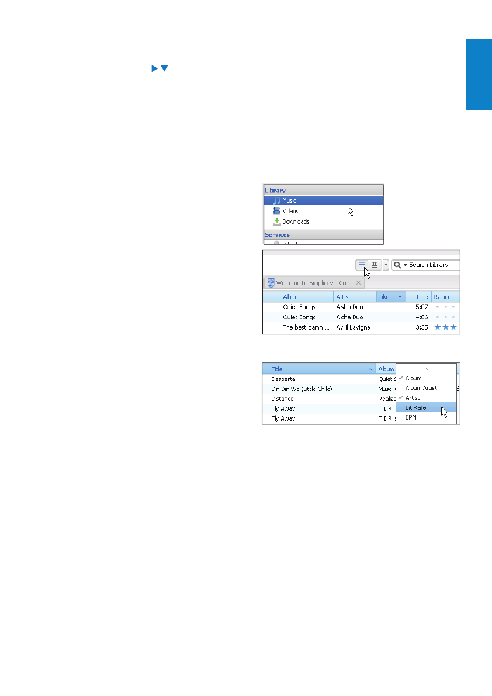Open the view options dropdown arrow
This screenshot has height=696, width=492.
point(386,265)
